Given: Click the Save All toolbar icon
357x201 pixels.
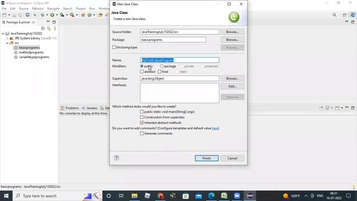Looking at the screenshot, I should (20, 15).
